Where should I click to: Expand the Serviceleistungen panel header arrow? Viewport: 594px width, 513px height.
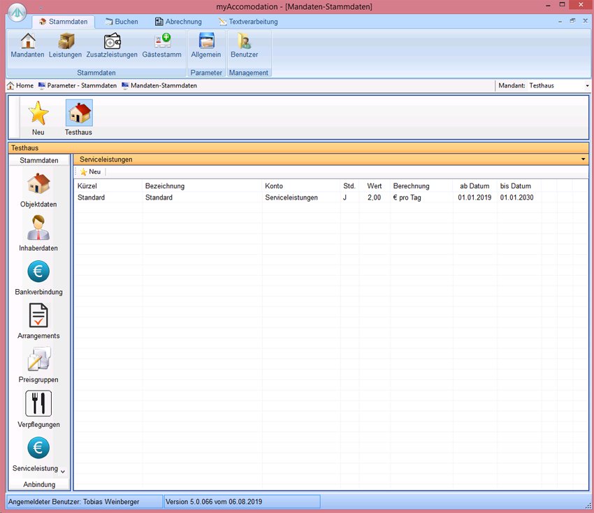pos(583,160)
